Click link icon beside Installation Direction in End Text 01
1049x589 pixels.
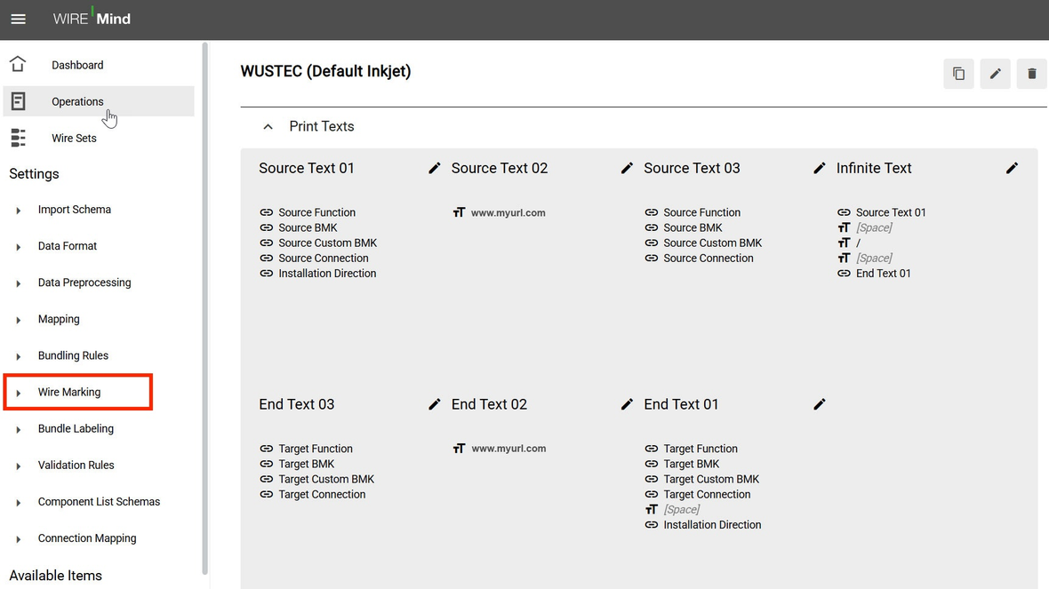pos(651,525)
